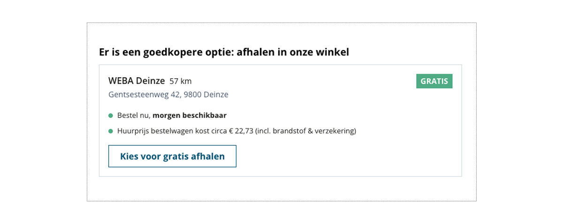Select the WEBA Deinze store name
This screenshot has height=214, width=563.
click(137, 81)
